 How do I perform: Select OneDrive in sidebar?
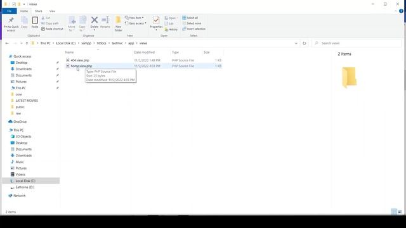(20, 122)
